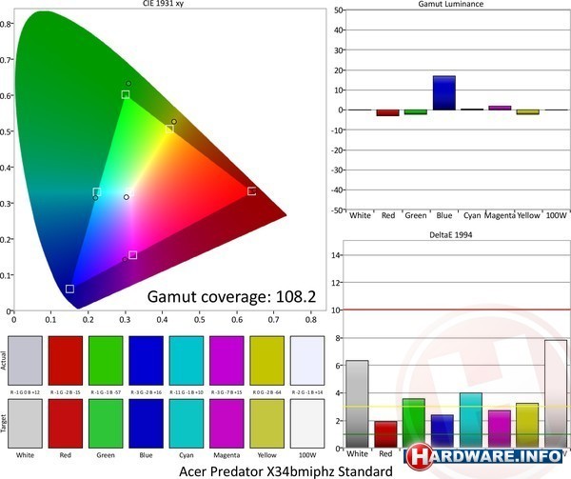Pick the Actual Magenta color swatch
571x479 pixels.
coord(226,361)
